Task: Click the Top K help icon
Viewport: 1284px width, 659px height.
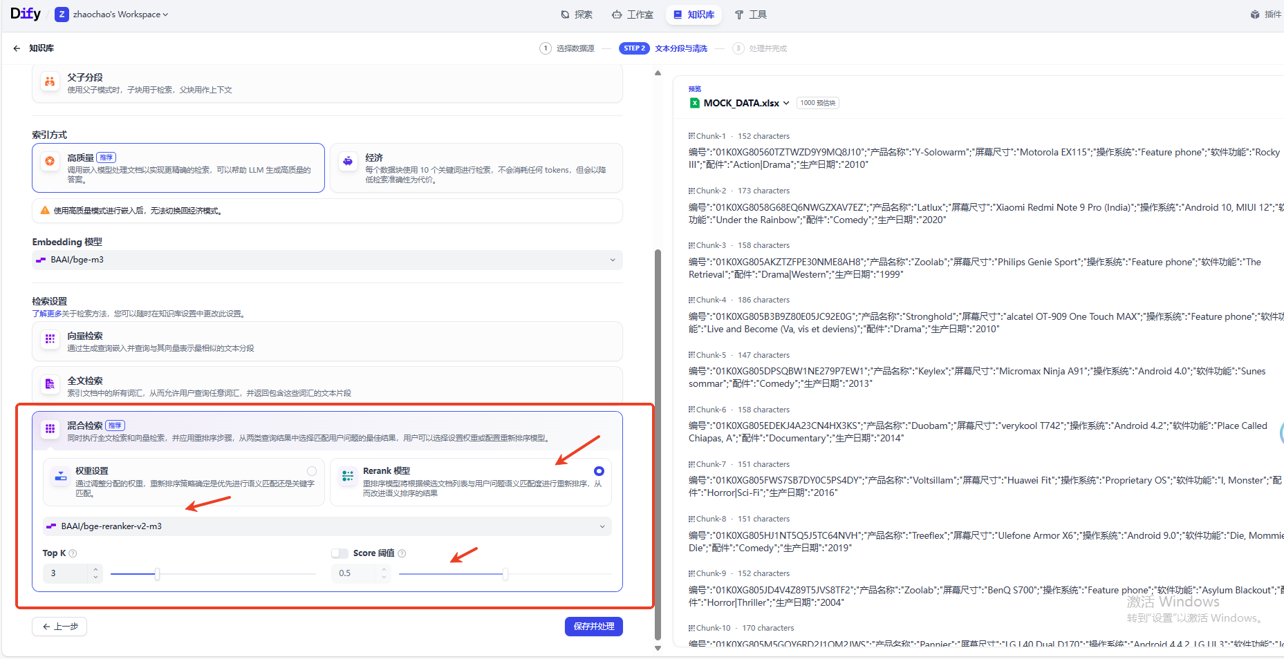Action: tap(73, 553)
